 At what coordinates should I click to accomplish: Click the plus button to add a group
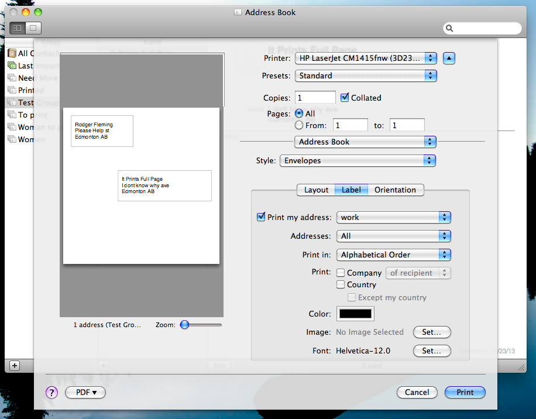tap(13, 365)
